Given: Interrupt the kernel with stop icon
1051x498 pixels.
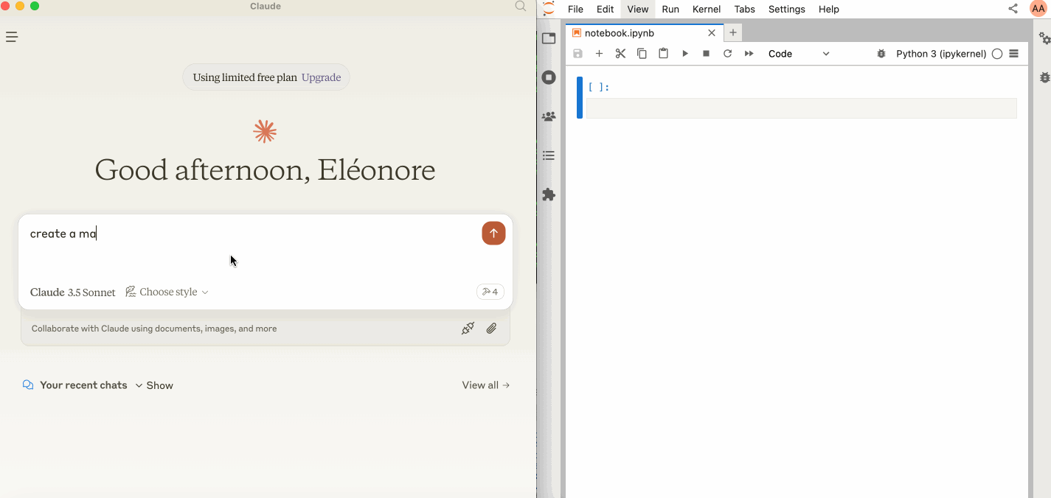Looking at the screenshot, I should pos(706,54).
